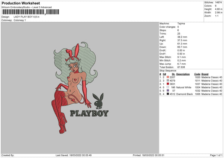Select the red swatch for code 1037
This screenshot has width=224, height=158.
[168, 84]
